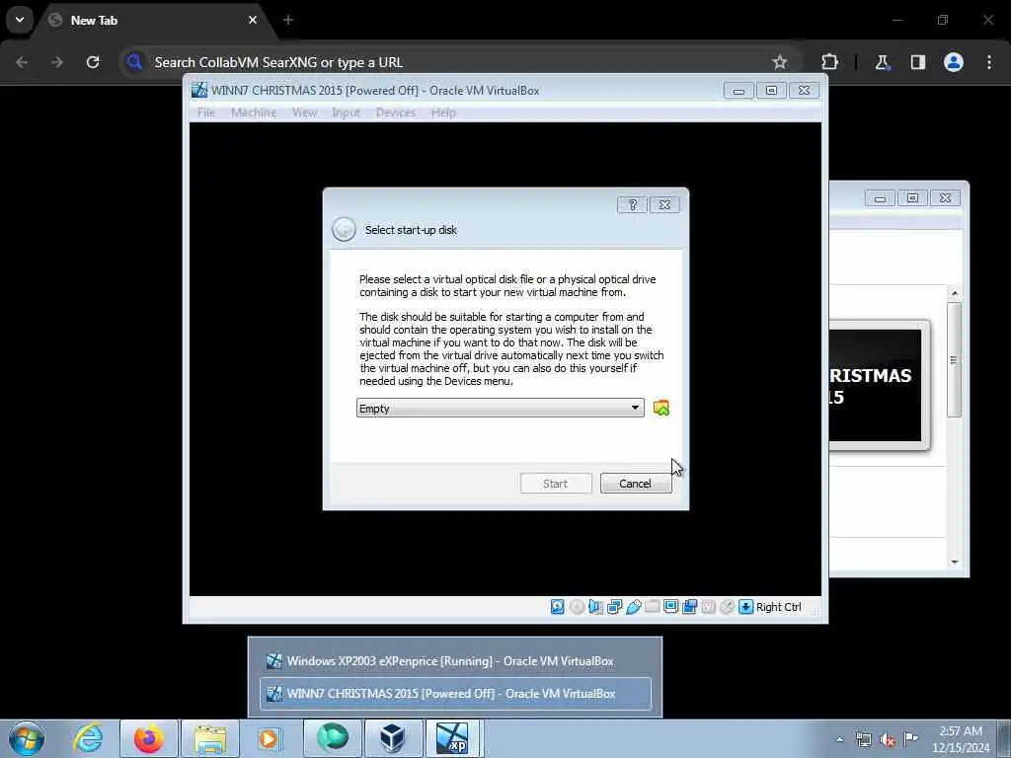Open the Chrome three-dot menu
Image resolution: width=1011 pixels, height=758 pixels.
(989, 62)
